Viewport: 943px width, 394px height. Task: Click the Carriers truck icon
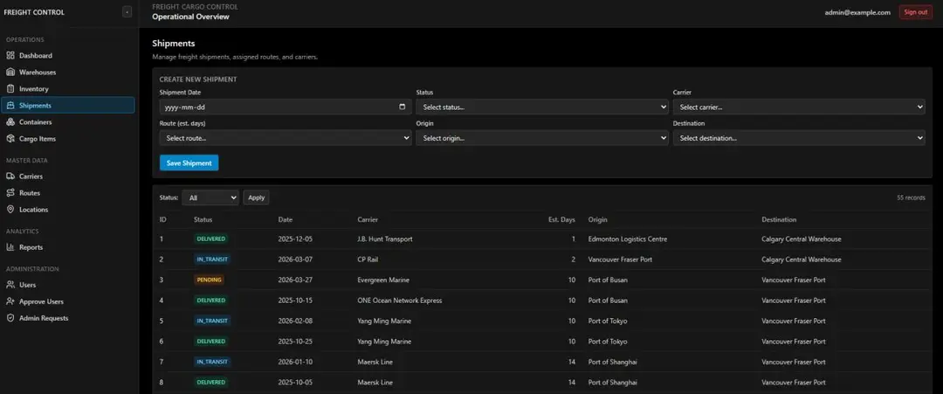(10, 176)
